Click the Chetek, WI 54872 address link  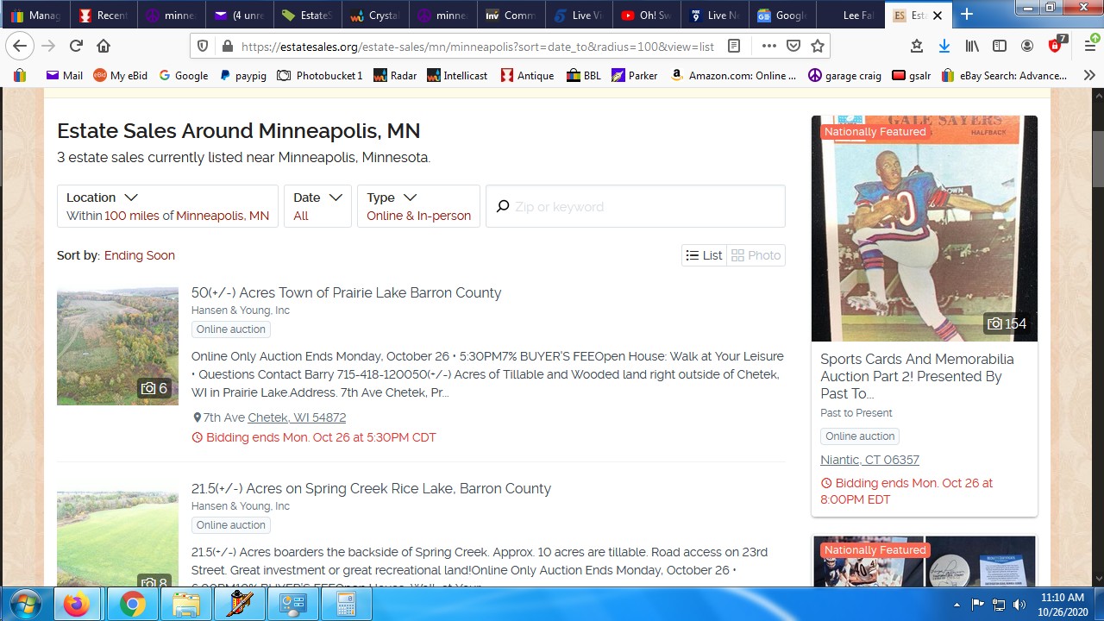[x=297, y=417]
